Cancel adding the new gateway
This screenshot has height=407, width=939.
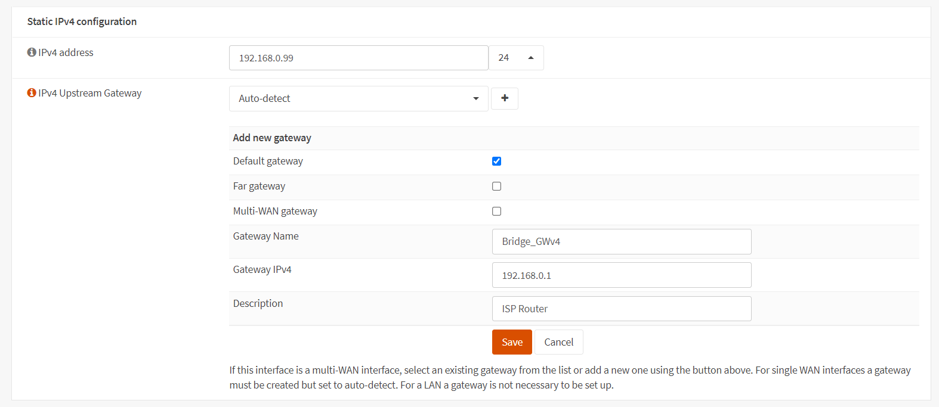(x=558, y=342)
